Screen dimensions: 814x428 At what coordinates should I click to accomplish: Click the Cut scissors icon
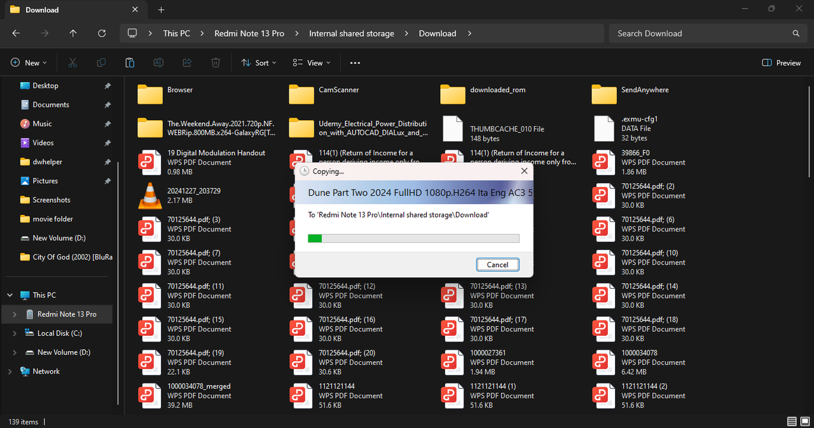tap(72, 63)
